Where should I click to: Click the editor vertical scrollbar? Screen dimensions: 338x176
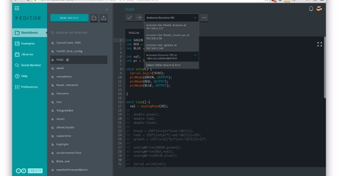point(324,68)
